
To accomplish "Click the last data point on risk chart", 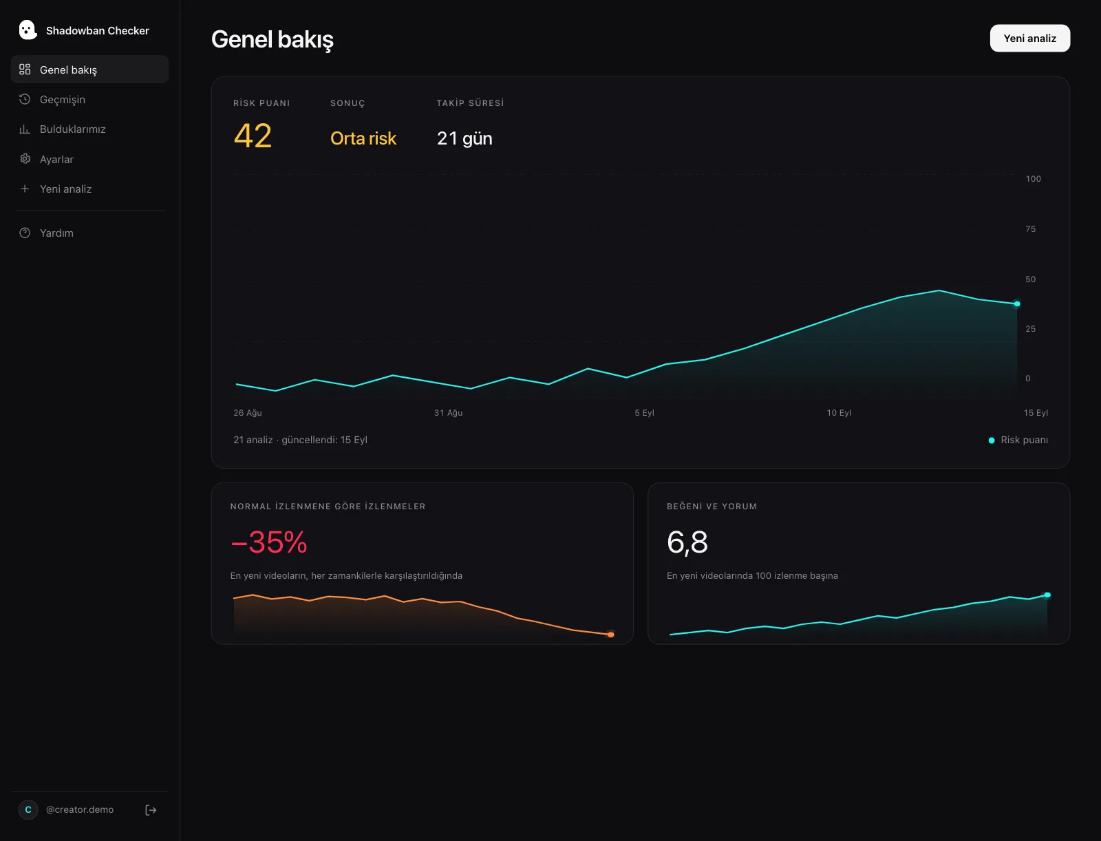I will pos(1017,304).
